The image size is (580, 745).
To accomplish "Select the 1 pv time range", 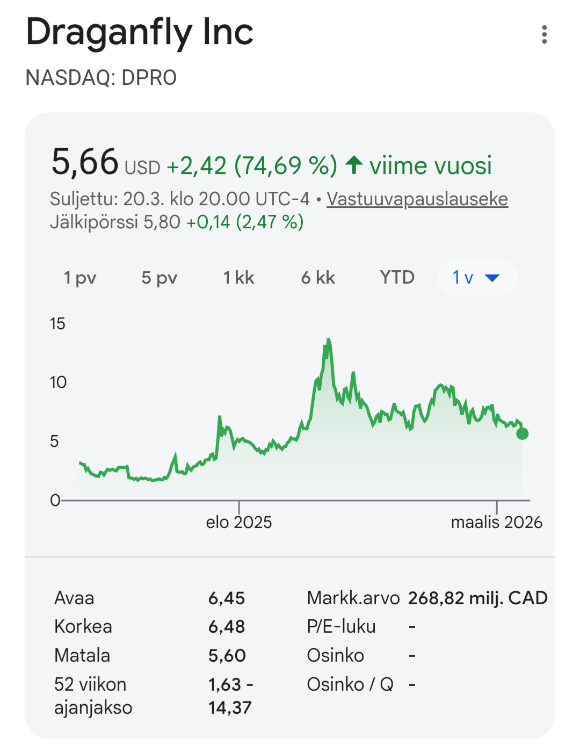I will point(80,278).
